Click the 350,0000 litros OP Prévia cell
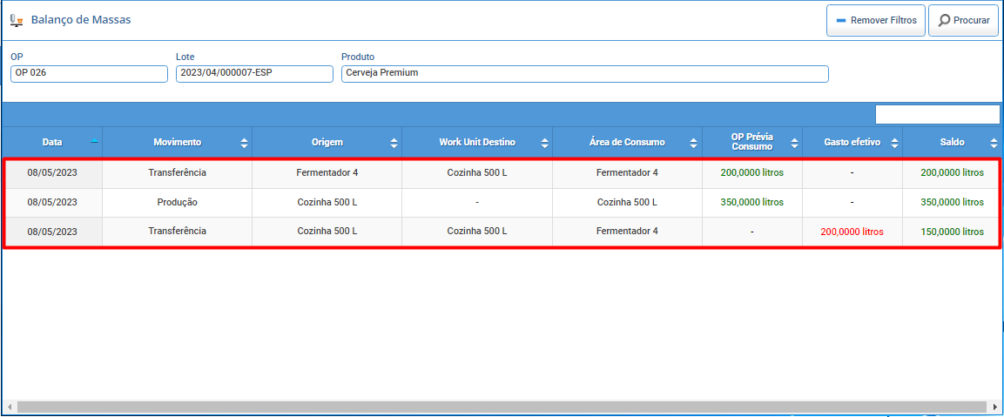Viewport: 1004px width, 417px height. tap(751, 203)
